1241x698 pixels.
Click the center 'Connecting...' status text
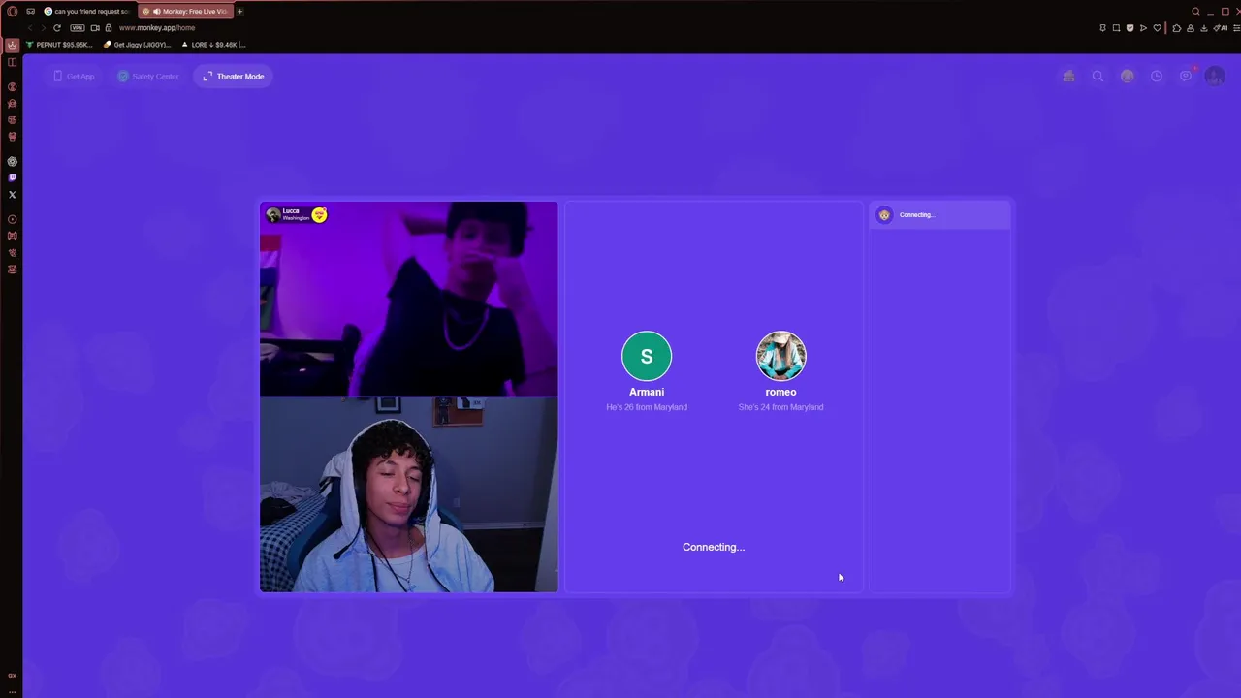click(x=714, y=547)
